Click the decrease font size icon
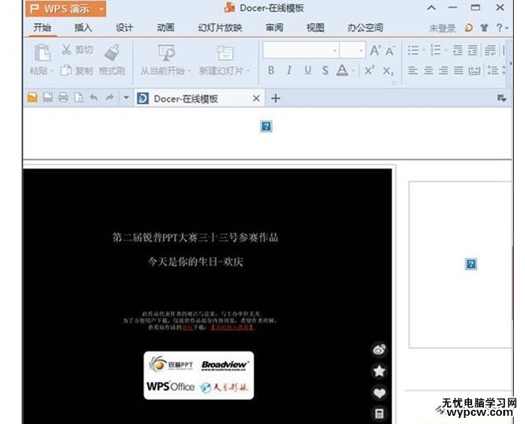This screenshot has height=424, width=525. [x=390, y=51]
